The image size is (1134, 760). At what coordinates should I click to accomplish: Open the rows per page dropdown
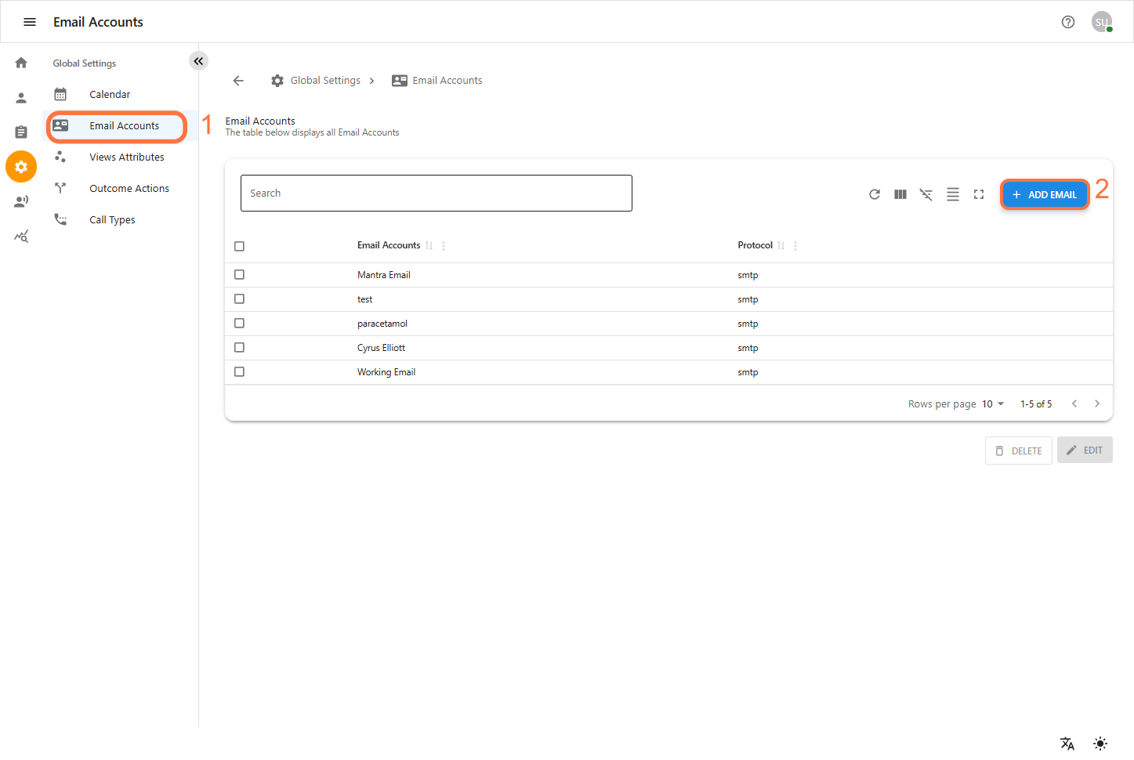(993, 404)
